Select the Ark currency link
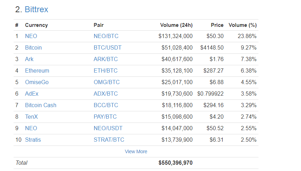Image resolution: width=301 pixels, height=171 pixels. point(29,59)
